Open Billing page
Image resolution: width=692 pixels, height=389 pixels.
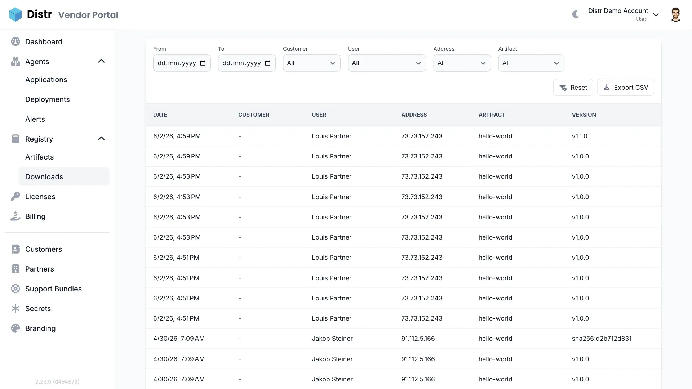point(35,216)
